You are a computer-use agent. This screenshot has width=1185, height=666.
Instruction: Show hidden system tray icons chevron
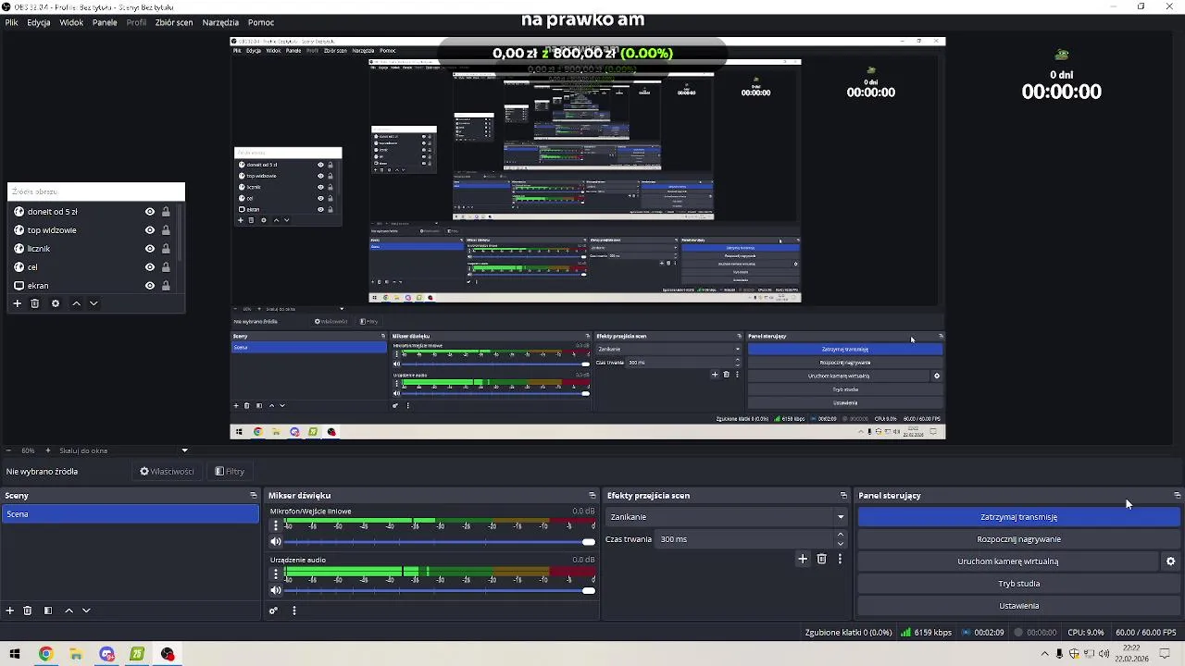point(1045,654)
